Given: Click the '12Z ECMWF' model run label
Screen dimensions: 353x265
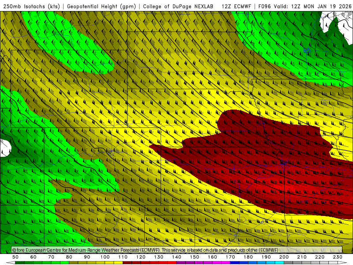Looking at the screenshot, I should pyautogui.click(x=236, y=6).
